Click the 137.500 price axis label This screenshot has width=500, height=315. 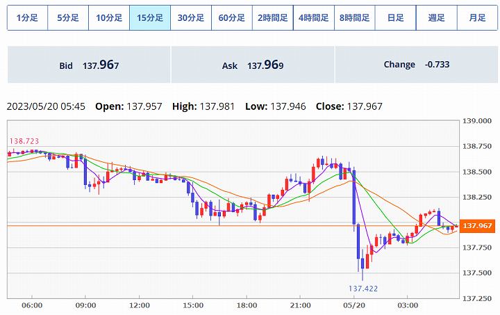coord(477,273)
